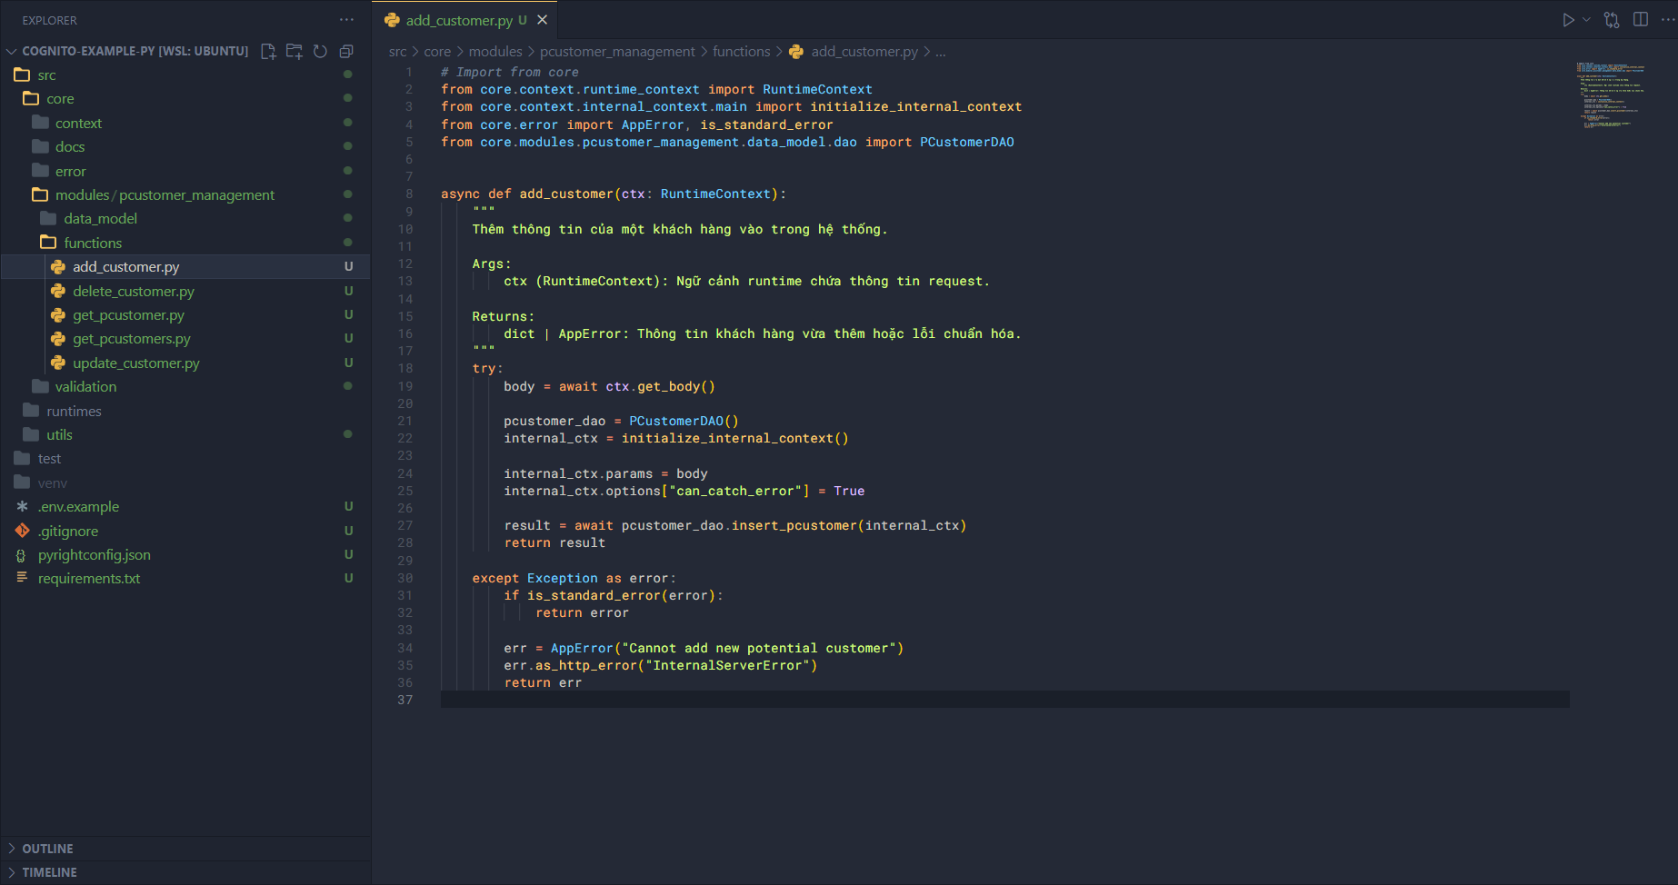Select the add_customer.py editor tab

pyautogui.click(x=459, y=20)
